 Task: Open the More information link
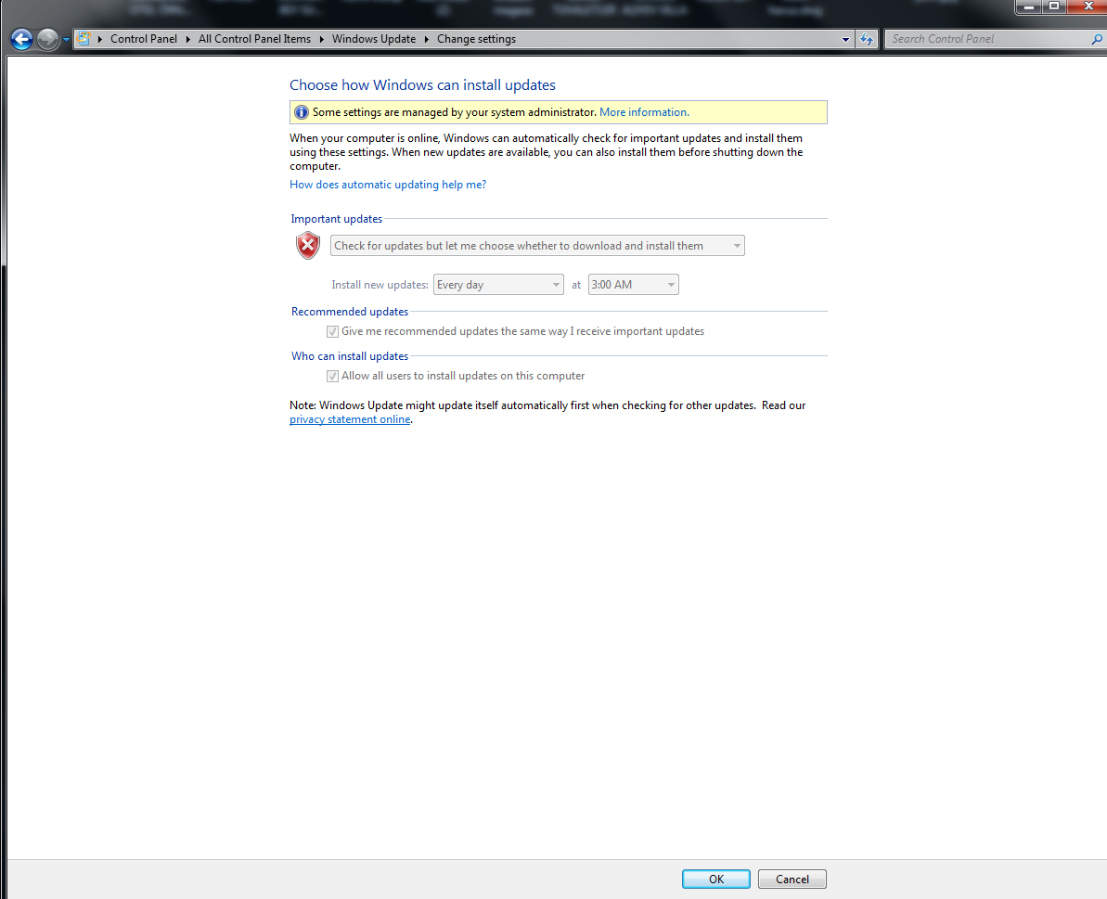(644, 112)
